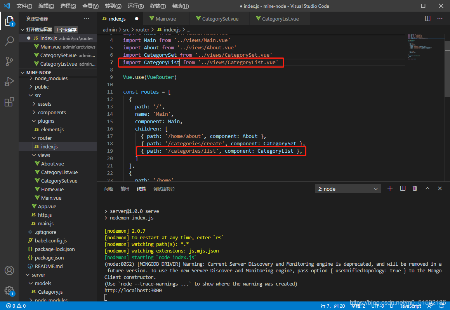
Task: Click the JavaScript language mode in status bar
Action: tap(410, 306)
